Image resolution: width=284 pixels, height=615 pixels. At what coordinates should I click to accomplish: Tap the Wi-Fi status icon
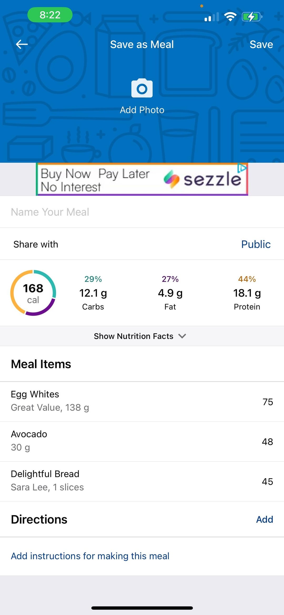(x=230, y=17)
